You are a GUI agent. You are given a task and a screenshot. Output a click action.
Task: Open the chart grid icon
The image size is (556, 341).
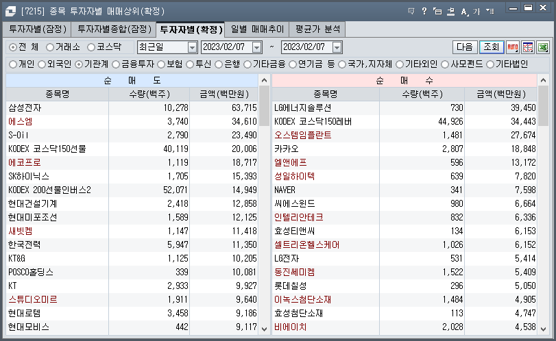(528, 47)
